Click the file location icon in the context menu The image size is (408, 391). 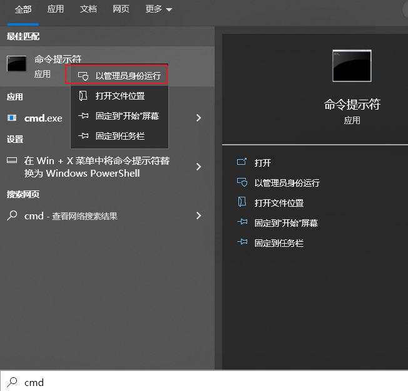point(83,96)
